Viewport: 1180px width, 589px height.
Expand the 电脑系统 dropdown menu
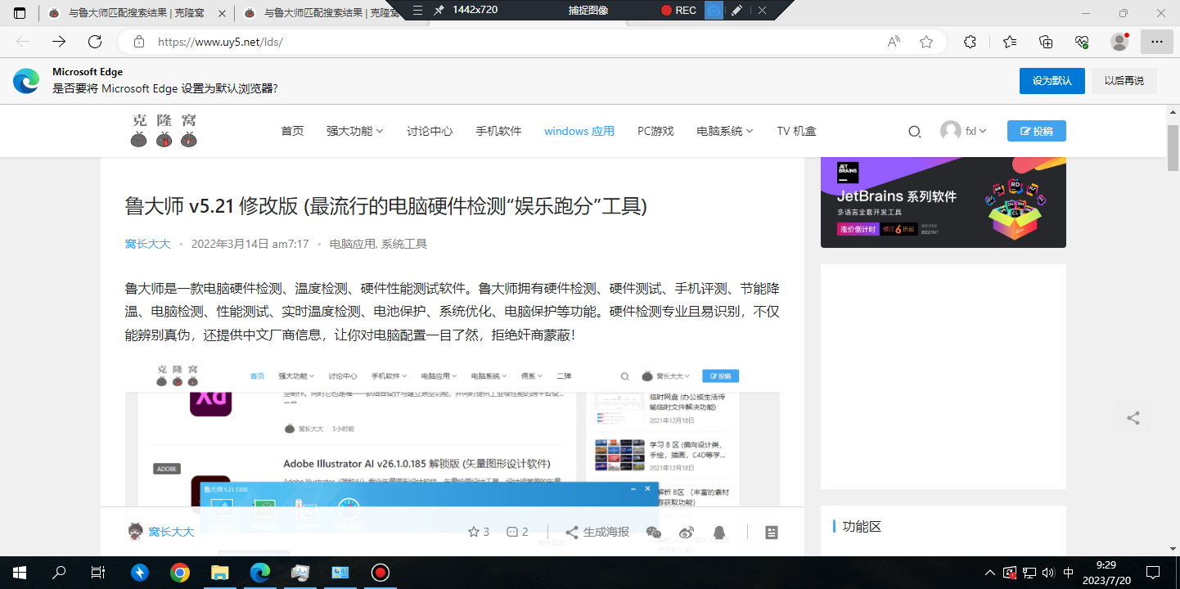click(x=725, y=131)
